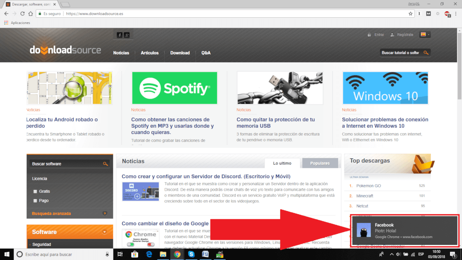Viewport: 462px width, 260px height.
Task: Expand Busqueda avanzada with its arrow
Action: pyautogui.click(x=105, y=213)
